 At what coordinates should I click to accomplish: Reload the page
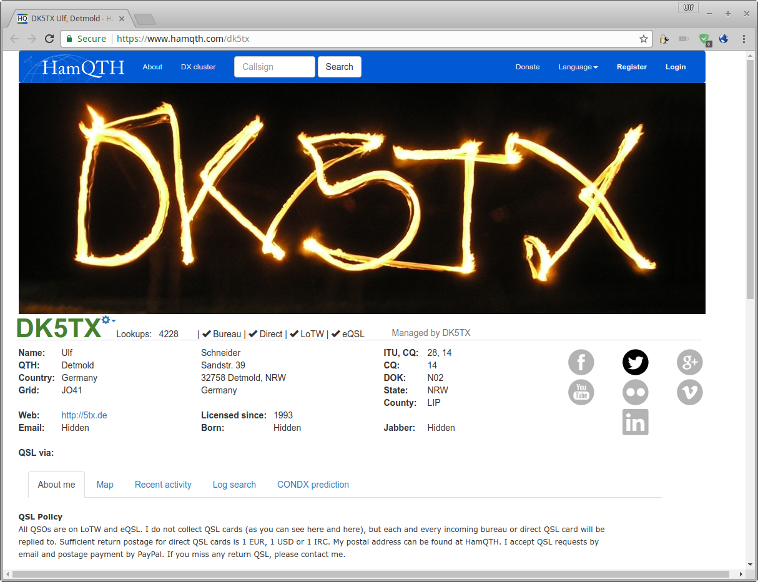pyautogui.click(x=49, y=39)
